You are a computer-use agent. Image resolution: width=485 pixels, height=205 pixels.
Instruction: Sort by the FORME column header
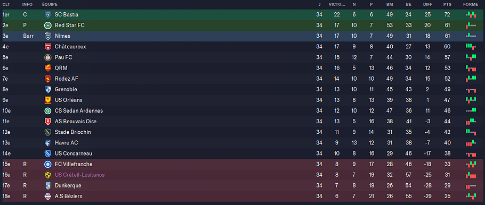471,4
